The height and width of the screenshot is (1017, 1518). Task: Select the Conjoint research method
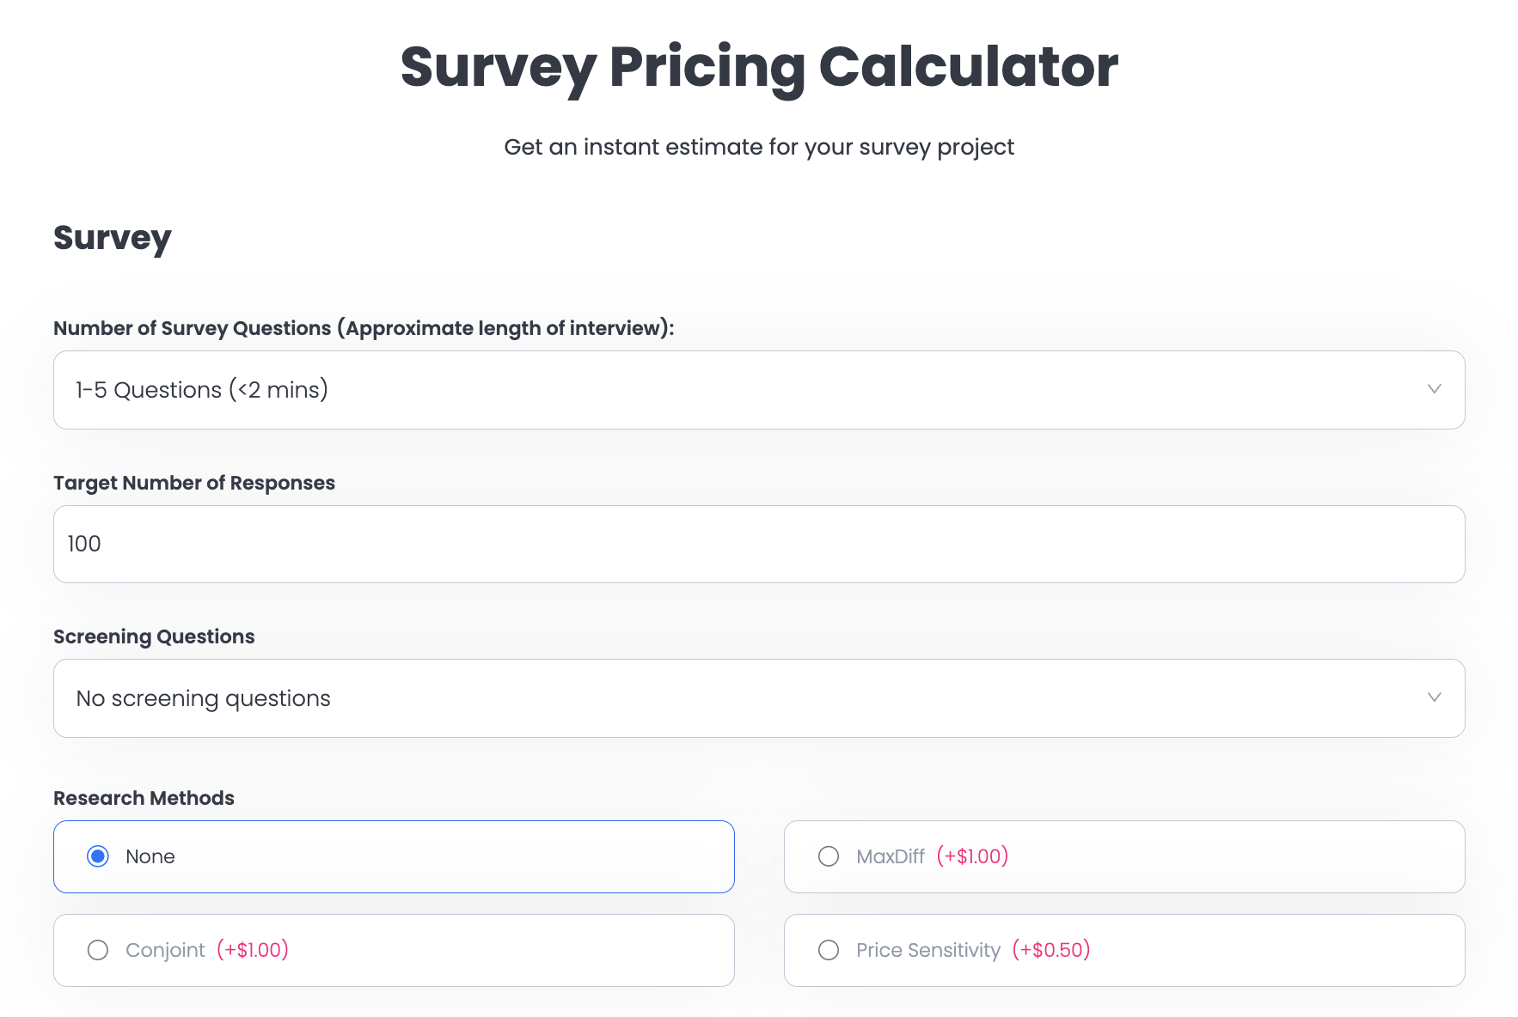pyautogui.click(x=97, y=950)
